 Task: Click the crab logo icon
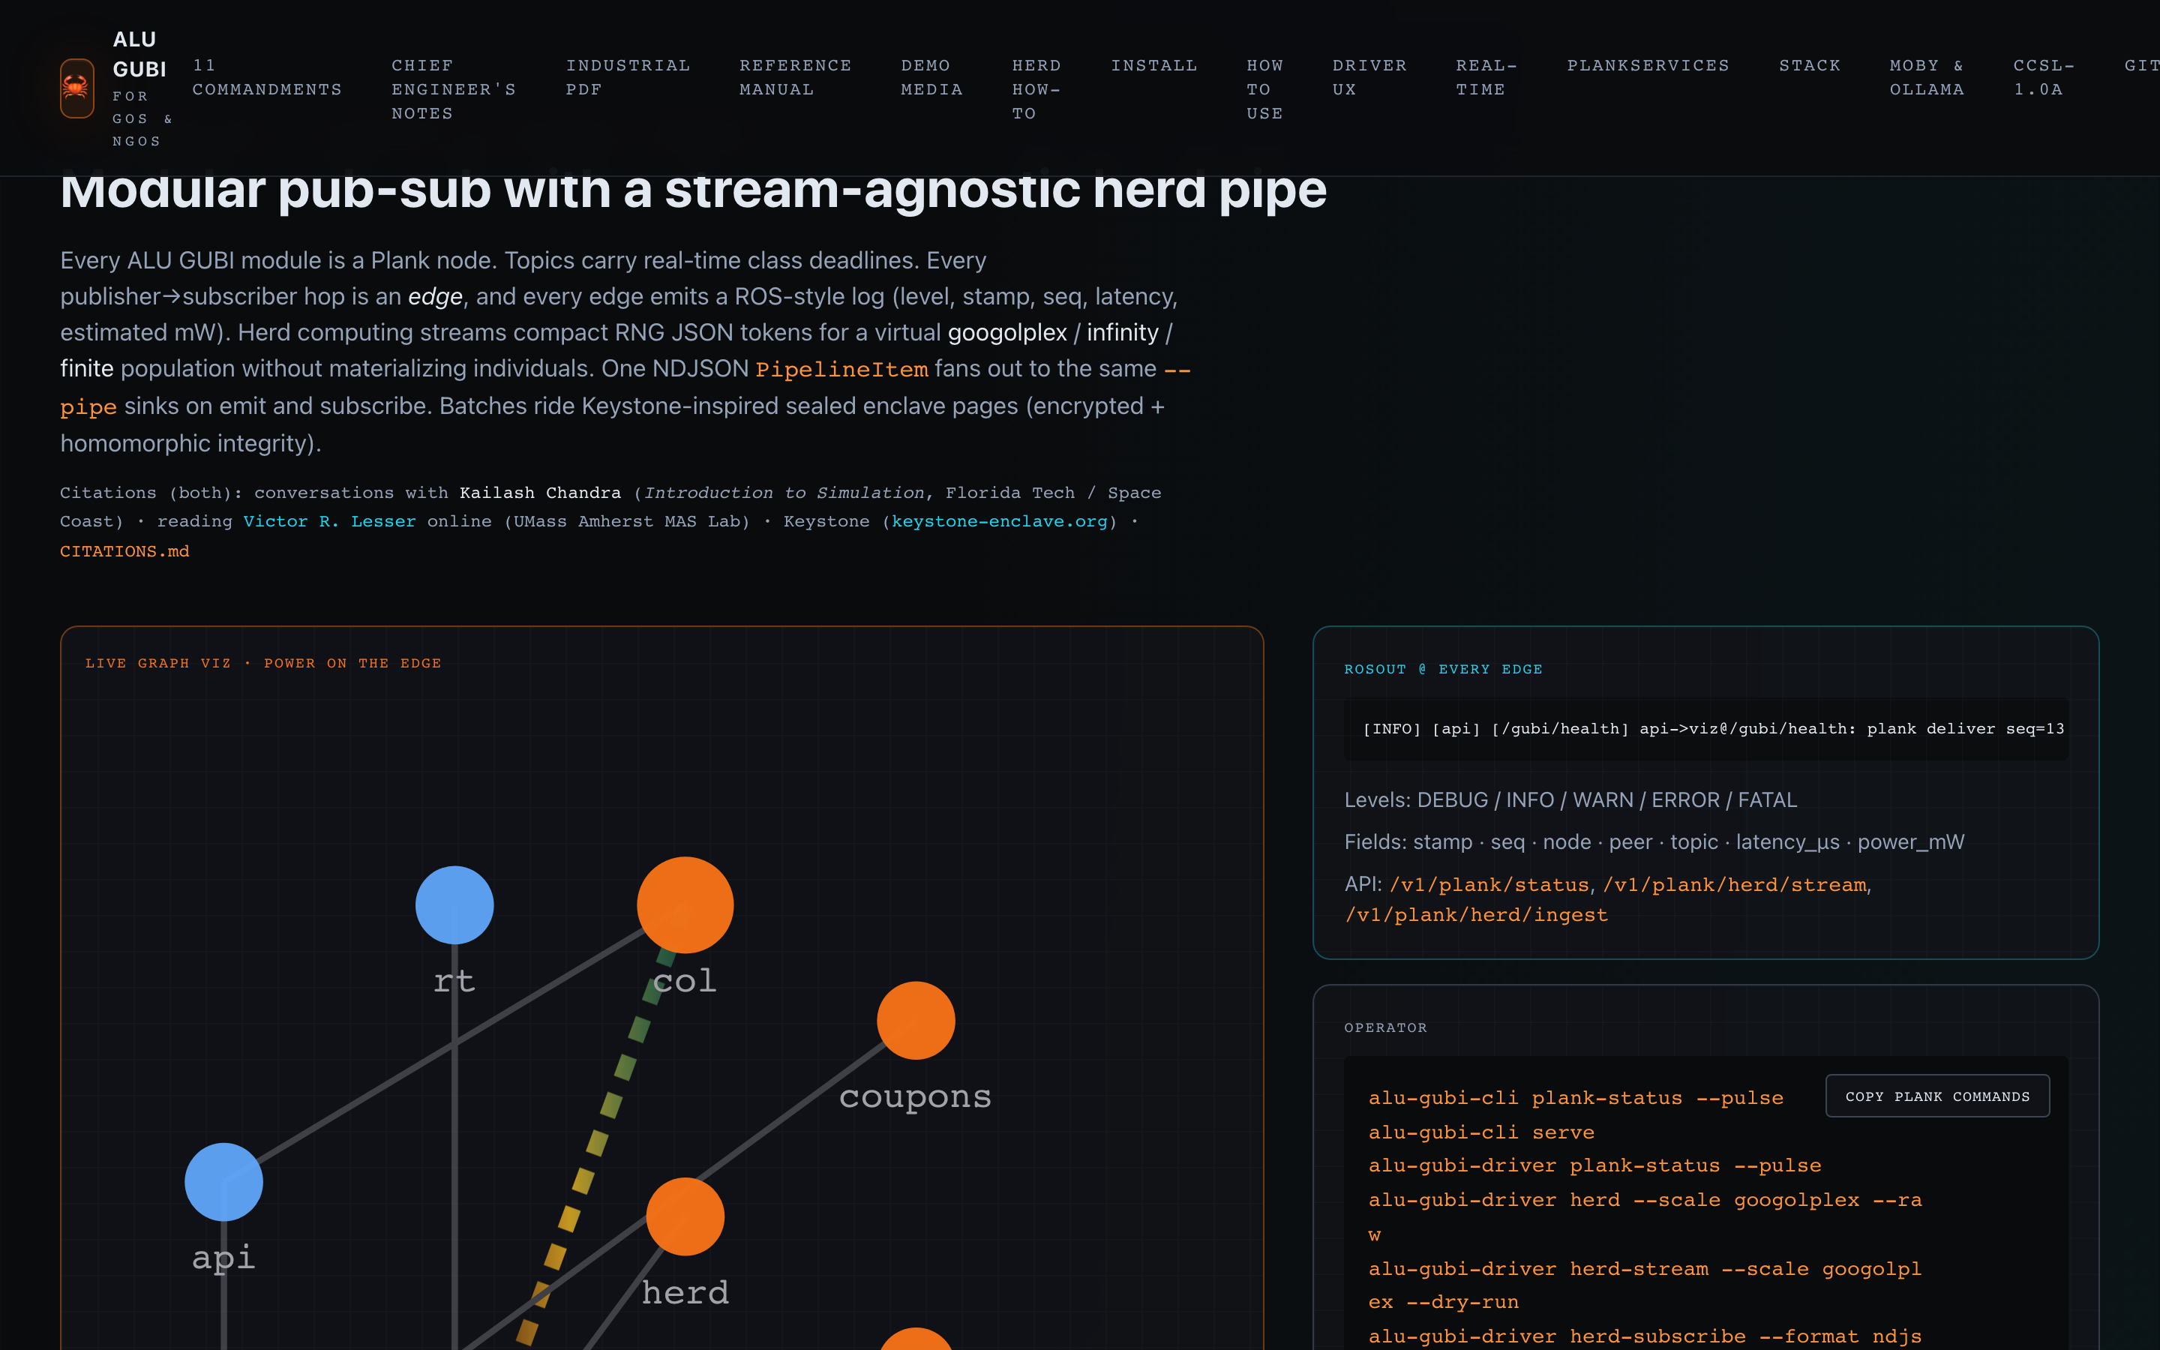tap(76, 88)
